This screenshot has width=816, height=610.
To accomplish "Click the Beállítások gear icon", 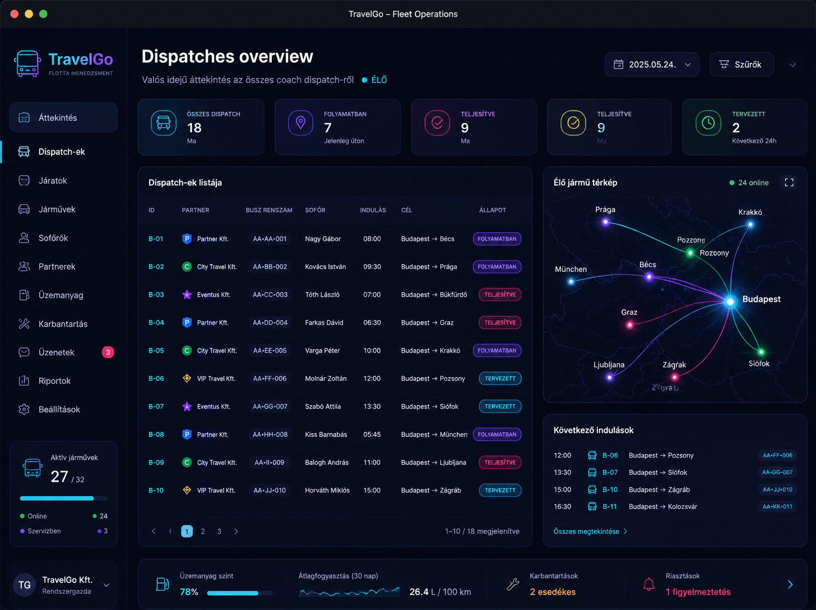I will tap(24, 409).
